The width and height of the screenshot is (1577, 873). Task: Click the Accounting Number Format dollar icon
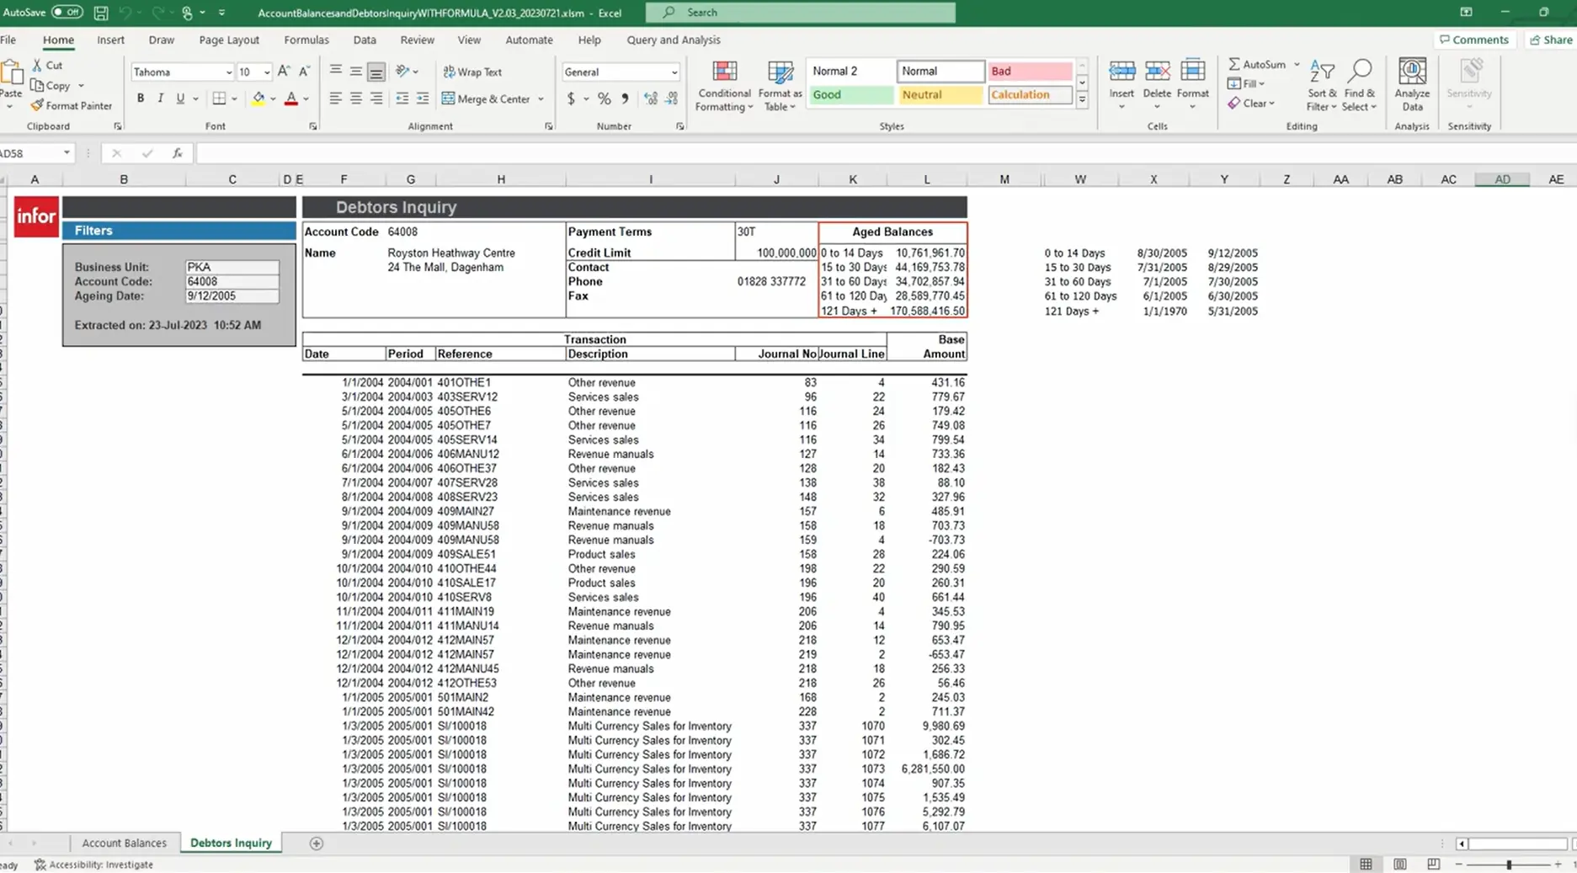[x=571, y=99]
